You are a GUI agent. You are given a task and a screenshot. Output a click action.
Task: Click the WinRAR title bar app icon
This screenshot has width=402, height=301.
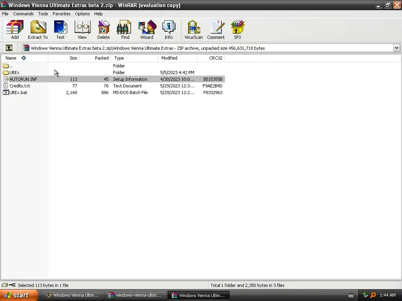coord(4,5)
